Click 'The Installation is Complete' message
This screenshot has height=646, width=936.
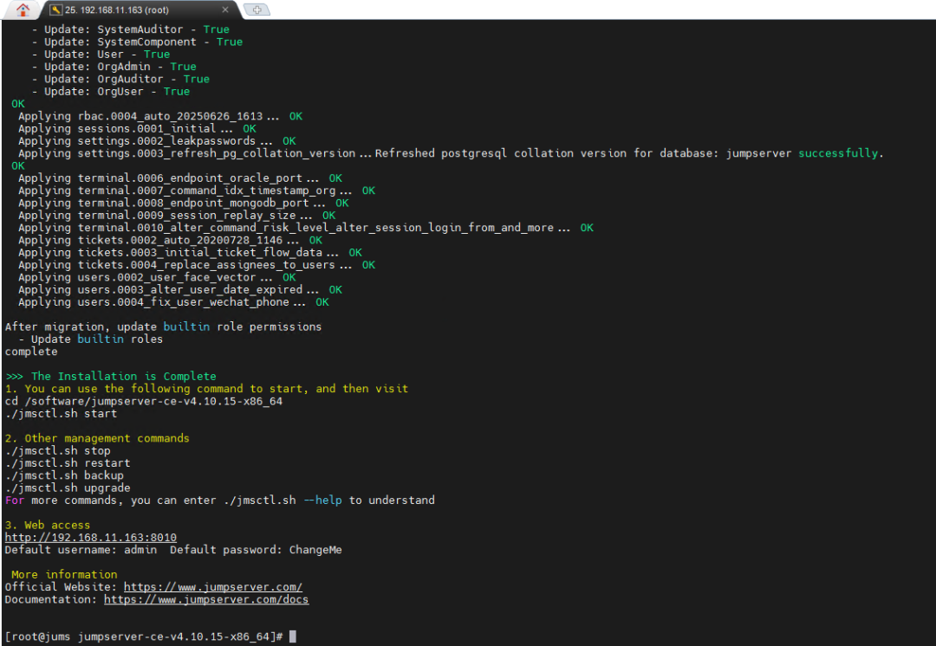[x=124, y=376]
